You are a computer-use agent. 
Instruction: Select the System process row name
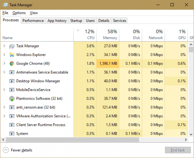click(x=22, y=134)
